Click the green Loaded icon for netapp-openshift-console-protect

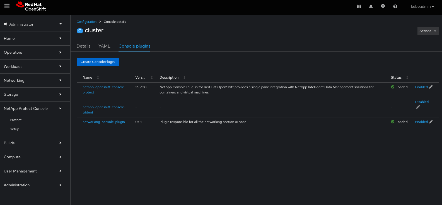click(393, 87)
